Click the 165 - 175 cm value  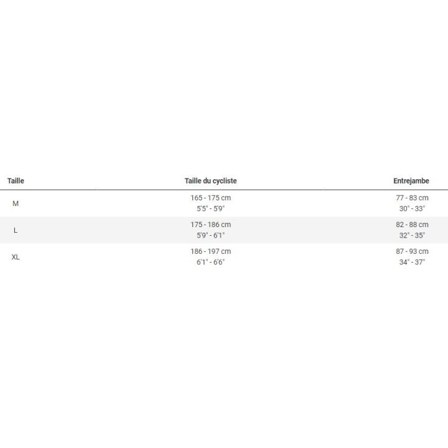(x=210, y=198)
